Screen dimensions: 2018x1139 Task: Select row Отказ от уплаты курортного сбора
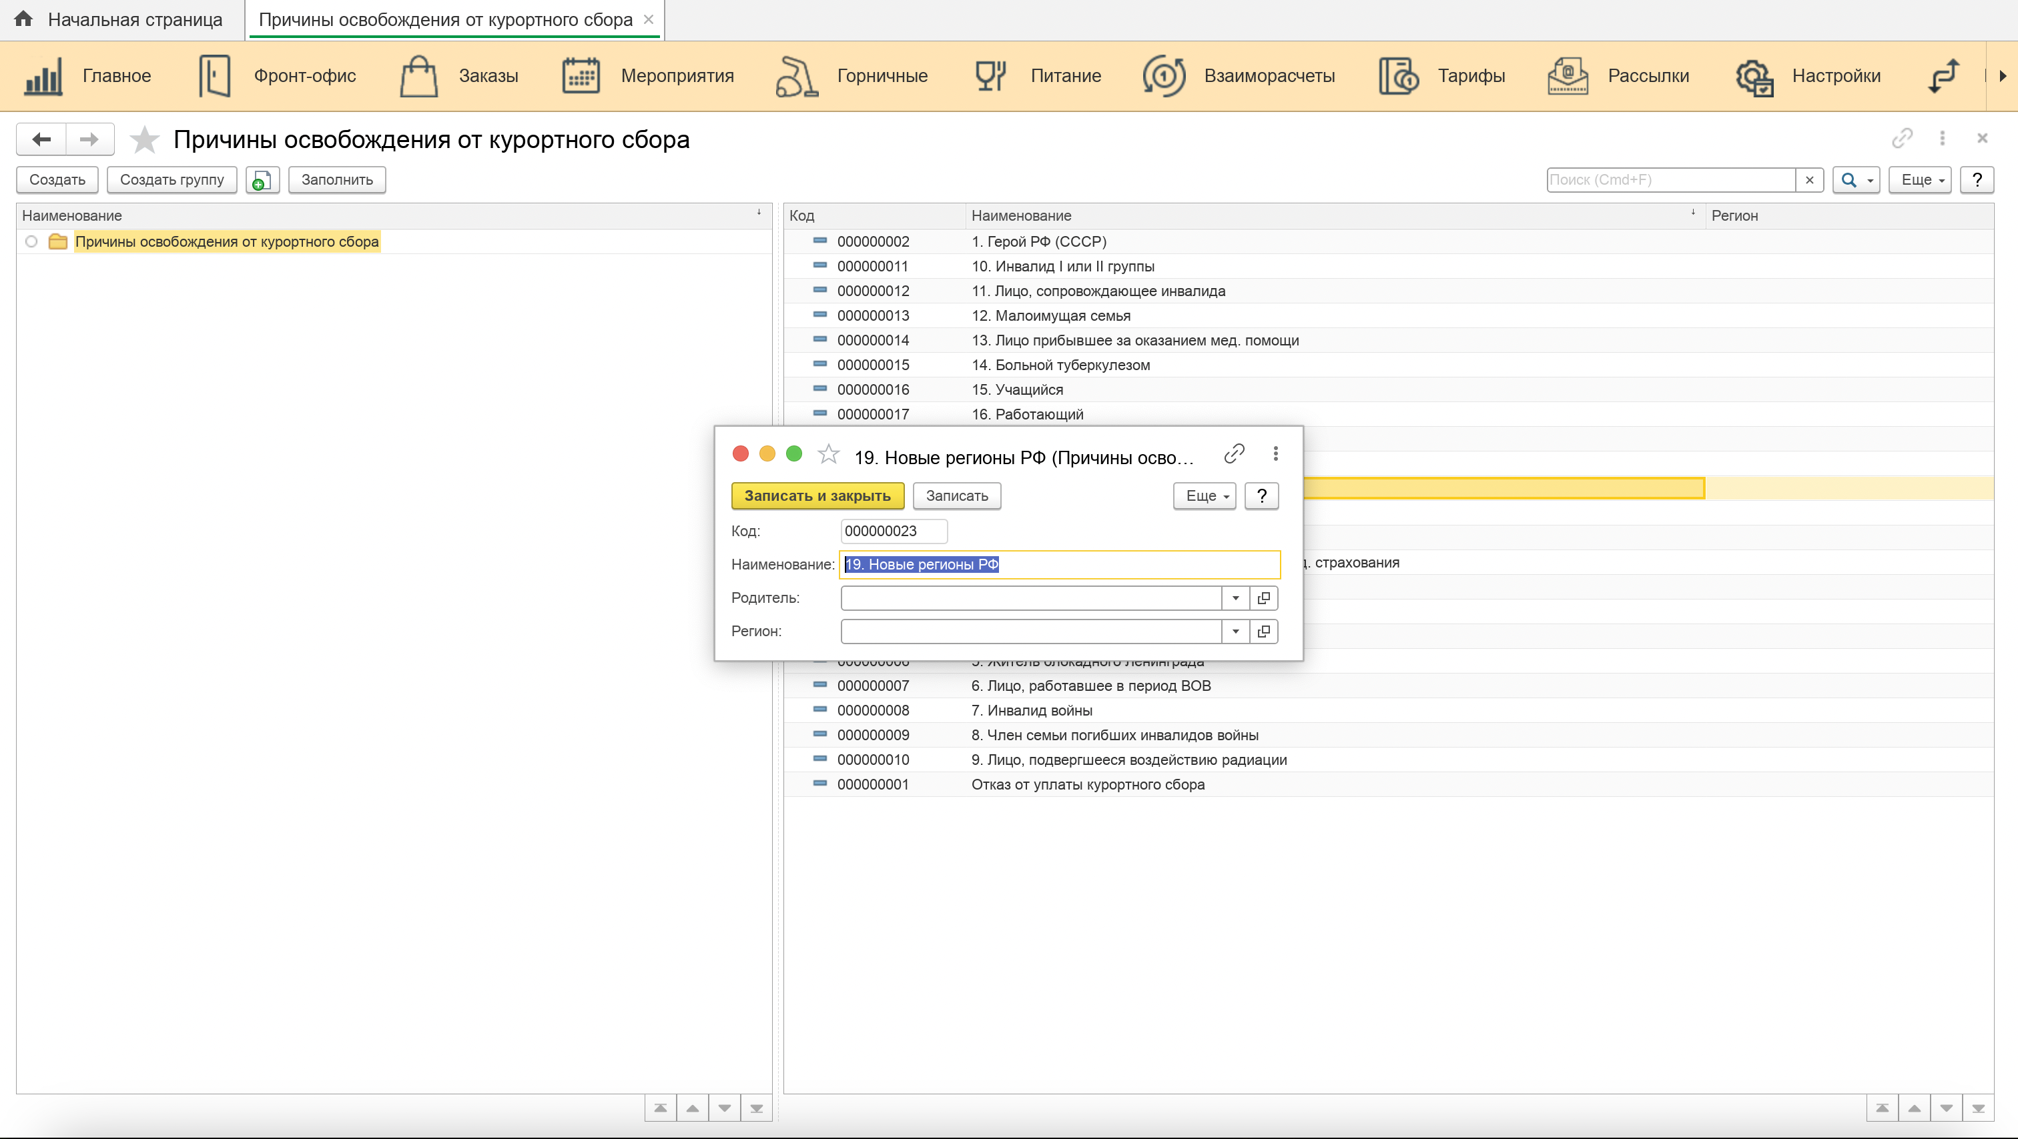(1388, 784)
